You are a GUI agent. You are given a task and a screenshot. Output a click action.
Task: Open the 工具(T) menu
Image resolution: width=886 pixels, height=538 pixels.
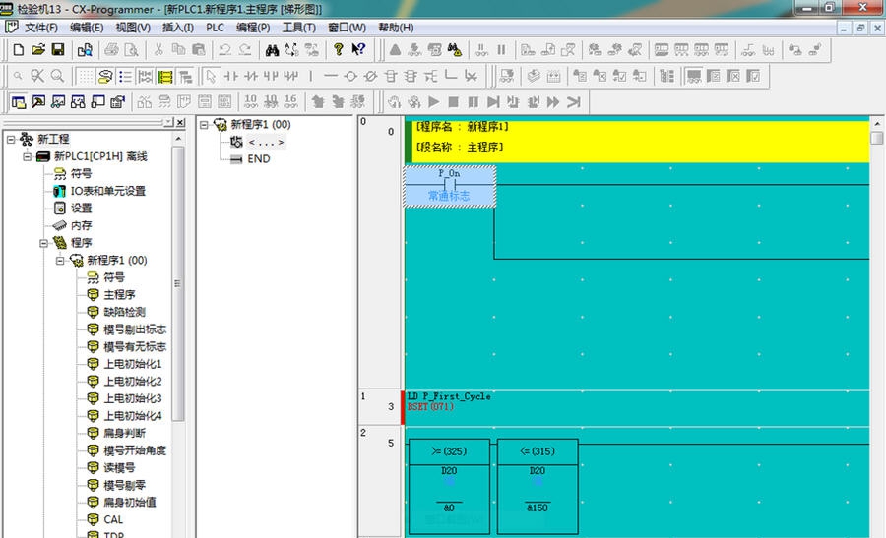298,27
